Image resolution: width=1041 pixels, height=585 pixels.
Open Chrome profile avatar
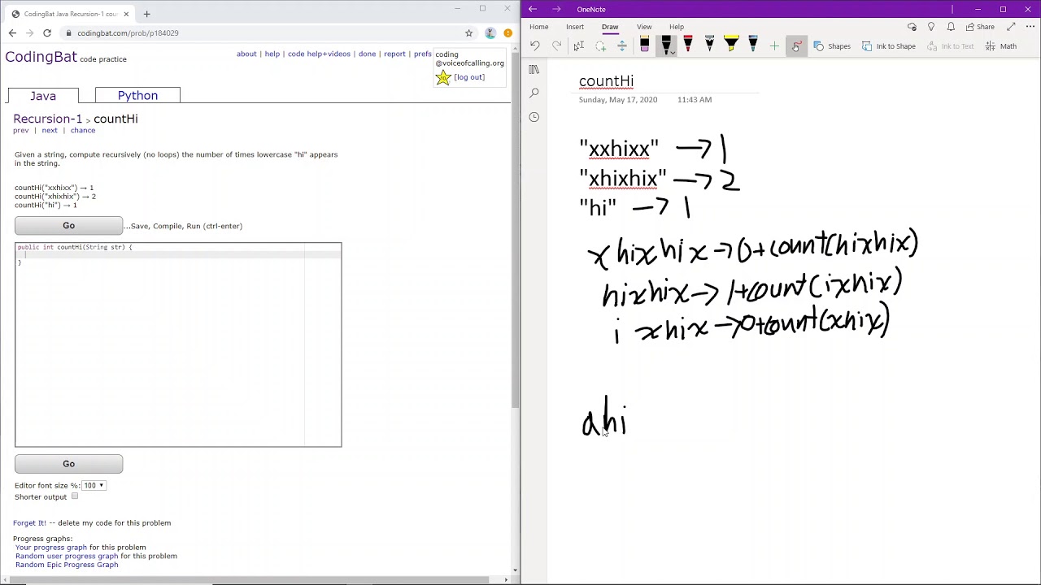490,32
